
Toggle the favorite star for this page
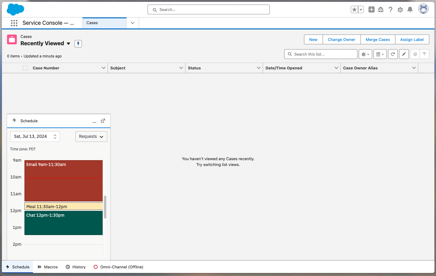coord(355,9)
